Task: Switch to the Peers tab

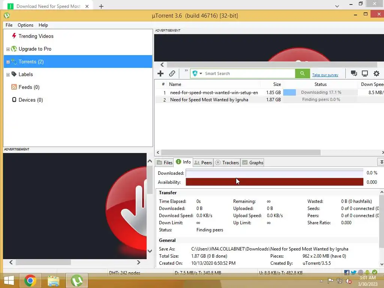Action: pyautogui.click(x=203, y=163)
